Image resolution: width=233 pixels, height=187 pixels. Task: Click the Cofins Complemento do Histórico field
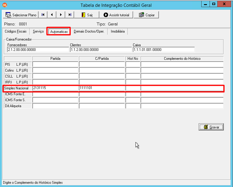pos(182,70)
